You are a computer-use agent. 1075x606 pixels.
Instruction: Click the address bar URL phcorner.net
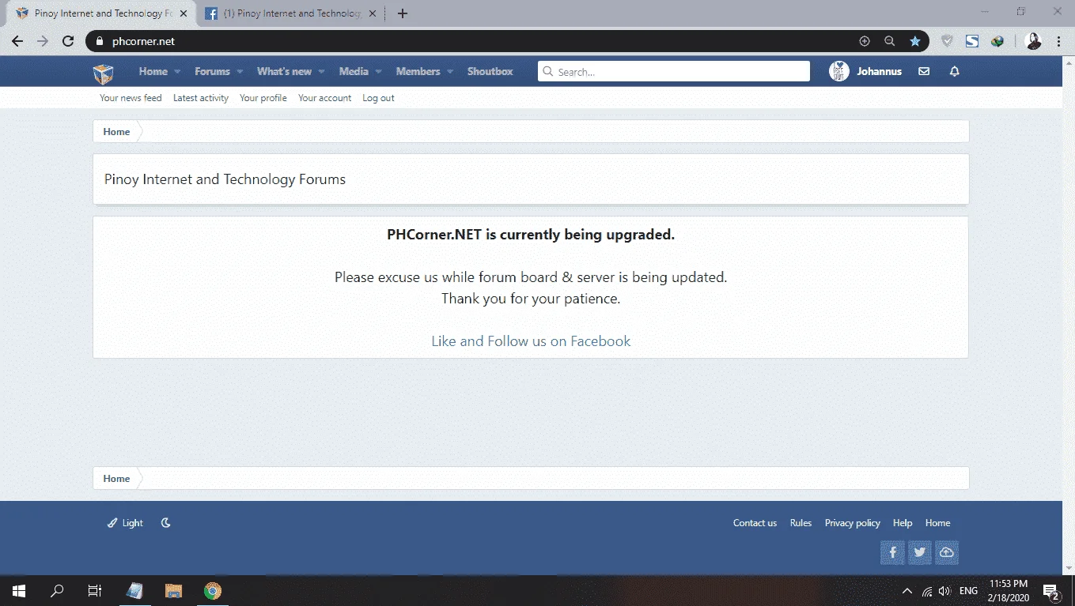(x=143, y=41)
